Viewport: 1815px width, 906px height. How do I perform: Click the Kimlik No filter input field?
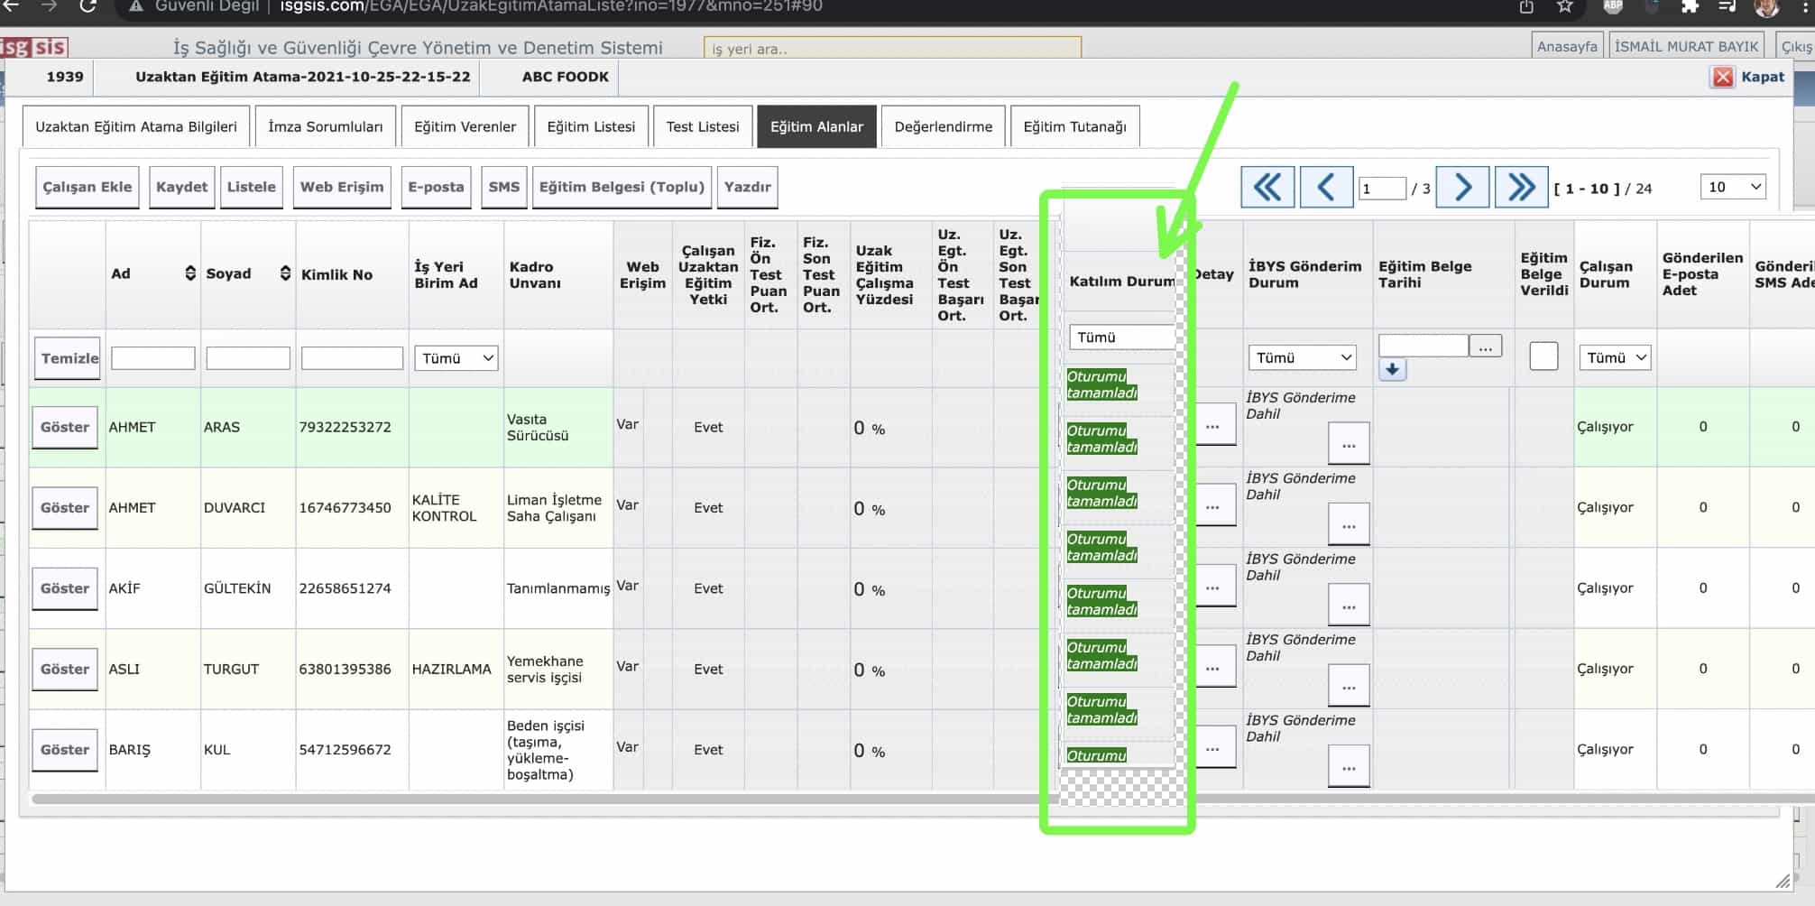[x=352, y=358]
